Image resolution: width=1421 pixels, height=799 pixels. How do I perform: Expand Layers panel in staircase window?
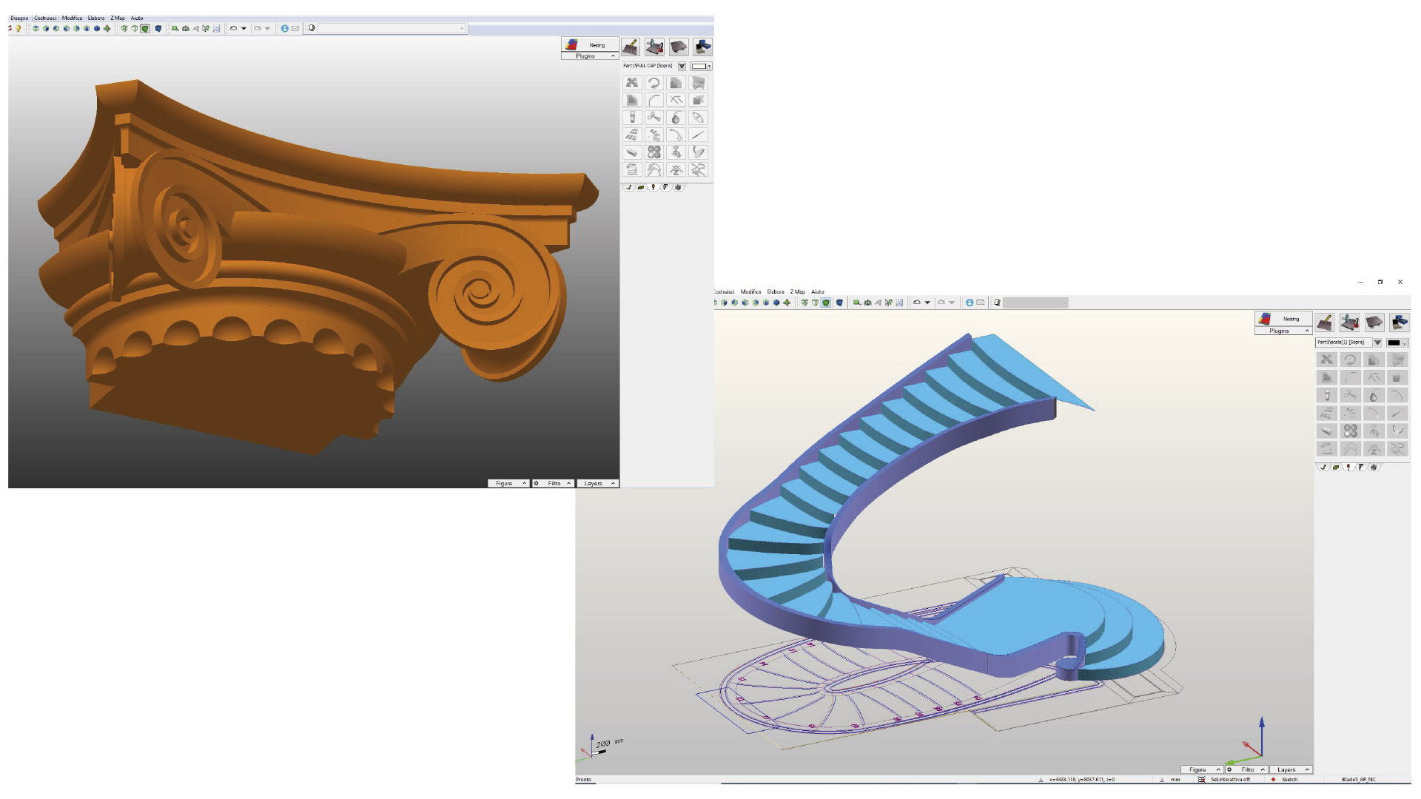(1291, 769)
